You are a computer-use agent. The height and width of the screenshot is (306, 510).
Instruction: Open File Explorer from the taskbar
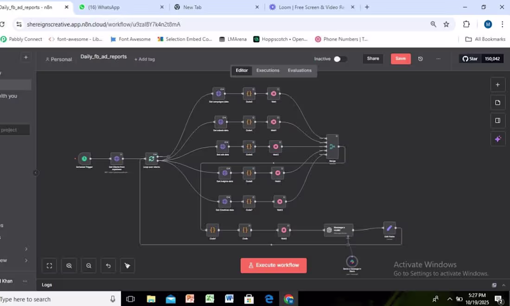(x=151, y=299)
